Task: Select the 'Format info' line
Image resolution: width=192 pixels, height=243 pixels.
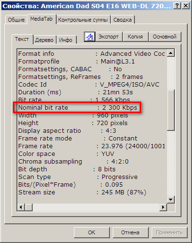Action: [92, 54]
